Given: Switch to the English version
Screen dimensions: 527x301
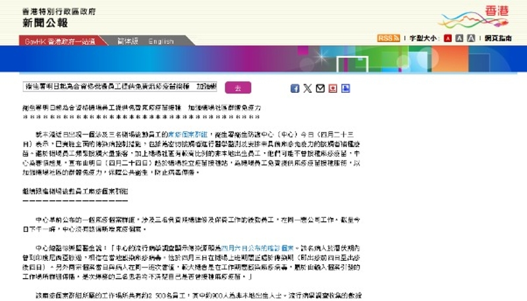Looking at the screenshot, I should point(161,41).
